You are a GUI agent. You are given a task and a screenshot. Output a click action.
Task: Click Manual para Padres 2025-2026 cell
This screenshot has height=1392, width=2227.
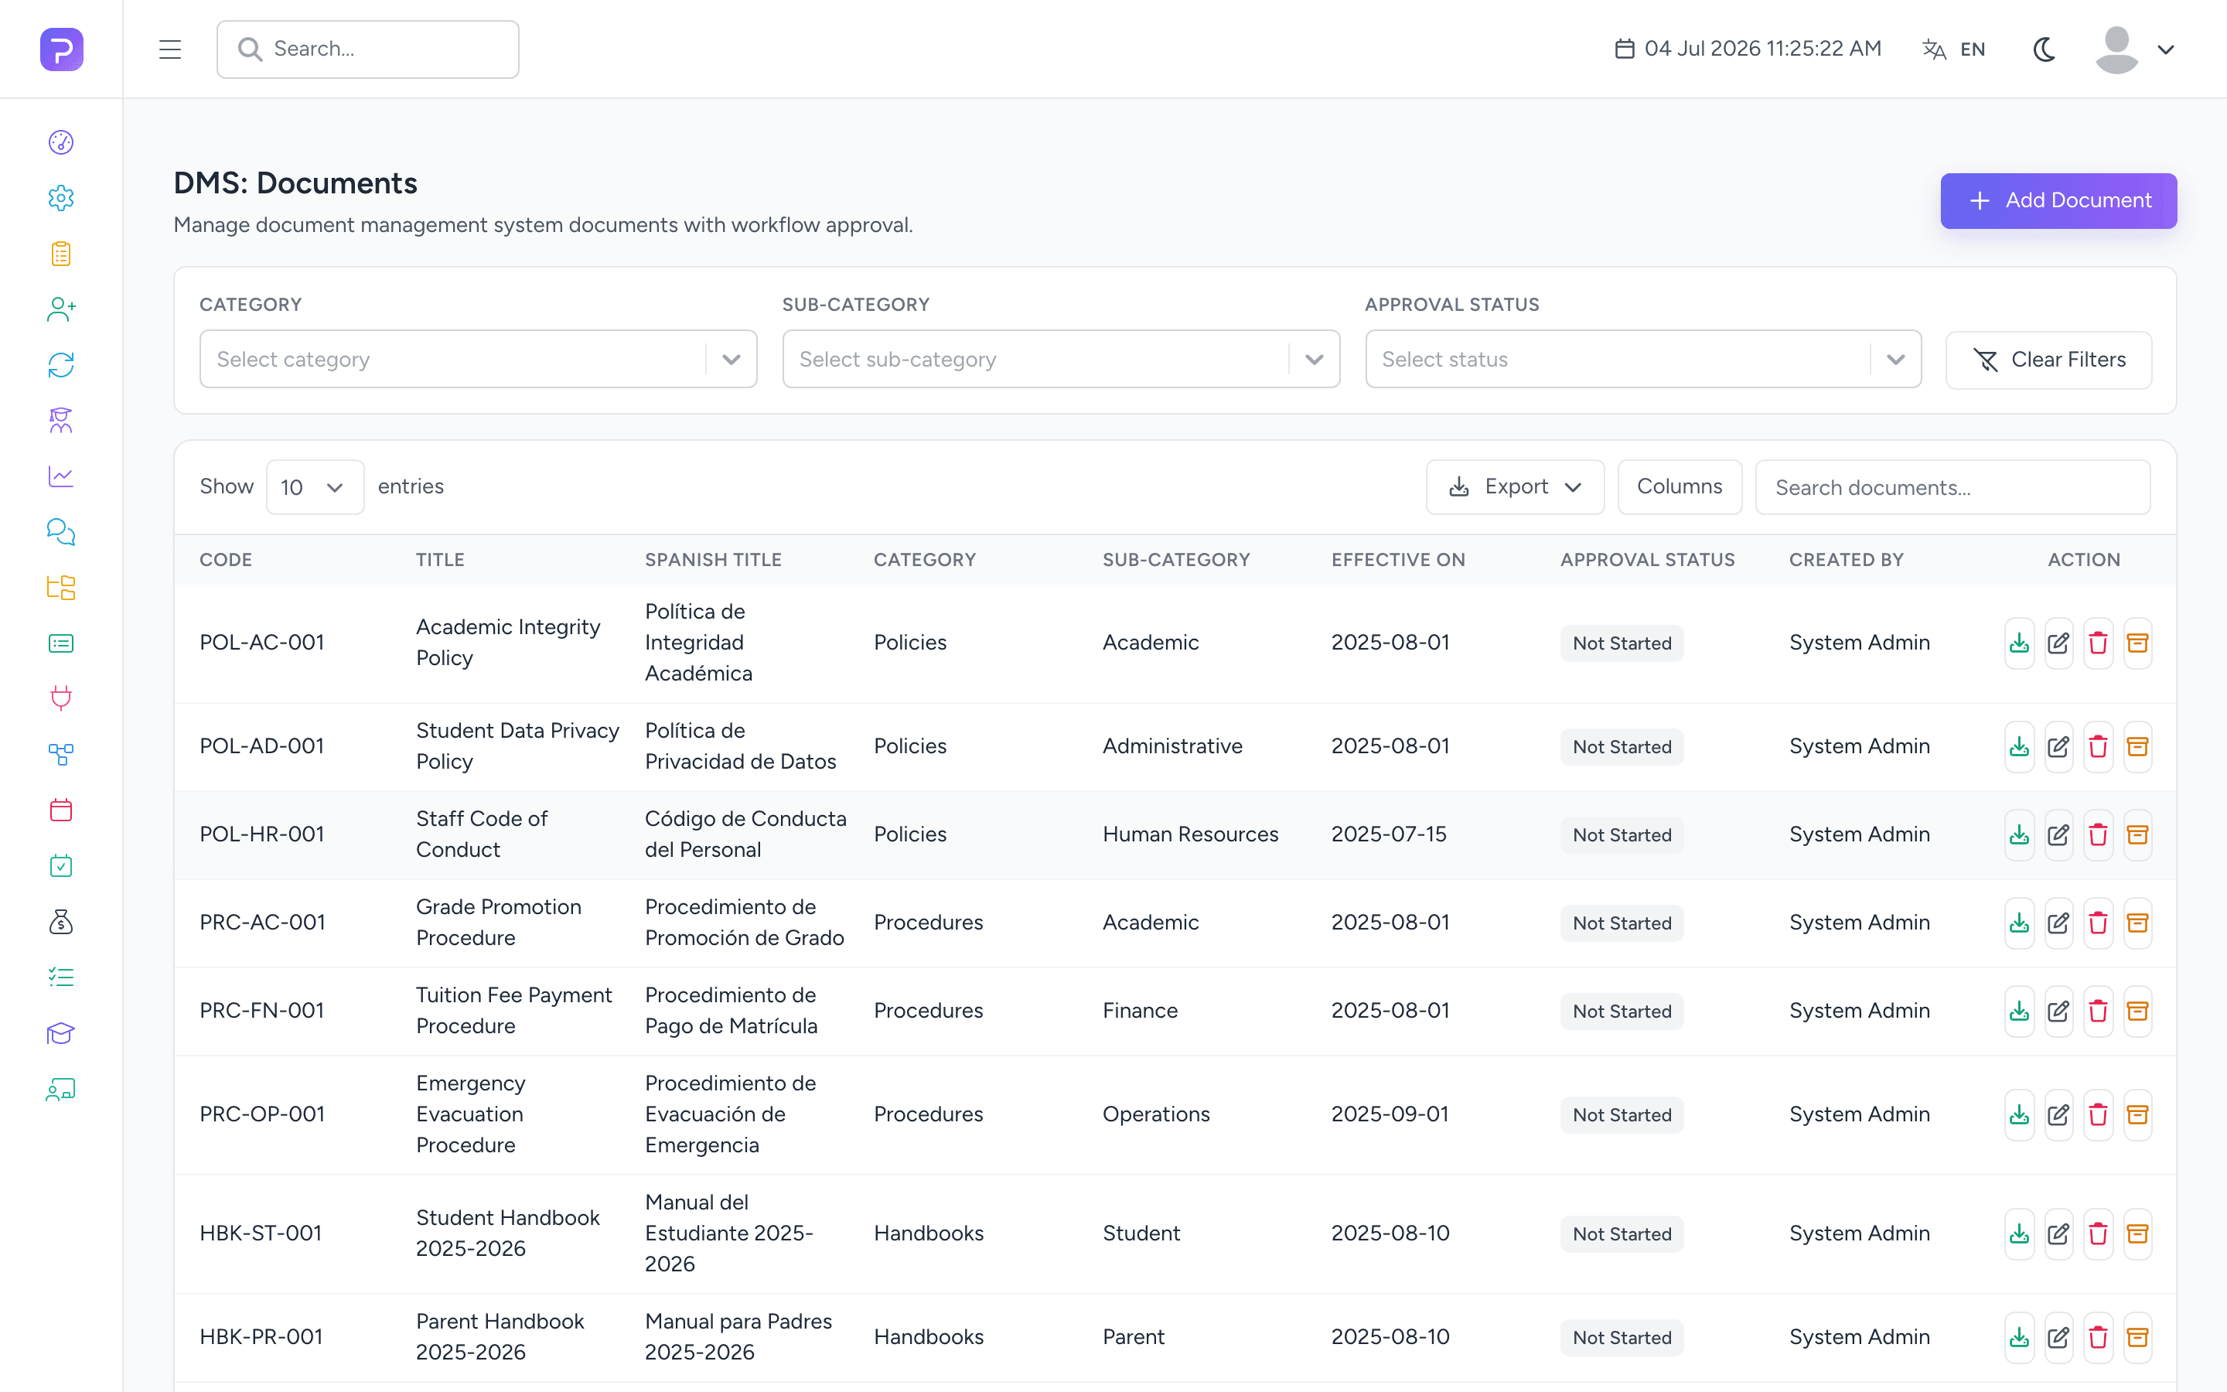[738, 1337]
